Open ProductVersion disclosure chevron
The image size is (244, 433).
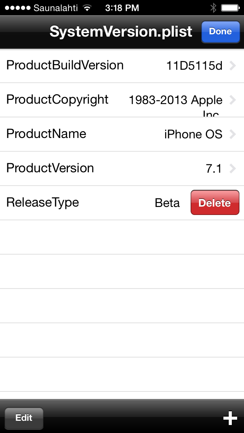(x=233, y=168)
